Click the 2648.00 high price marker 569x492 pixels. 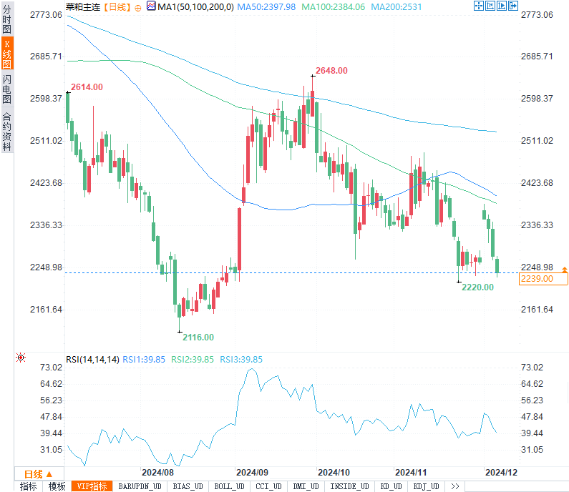click(x=332, y=71)
